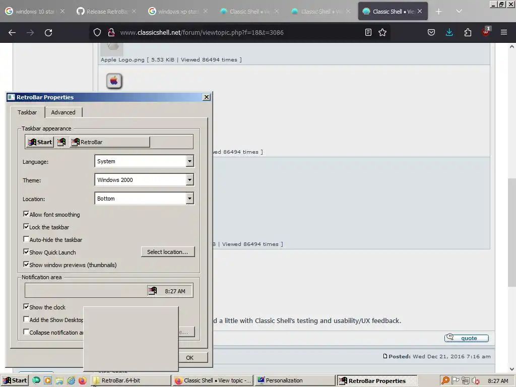Screen dimensions: 516x387
Task: Open the uBlock Origin extension icon
Action: tap(486, 32)
